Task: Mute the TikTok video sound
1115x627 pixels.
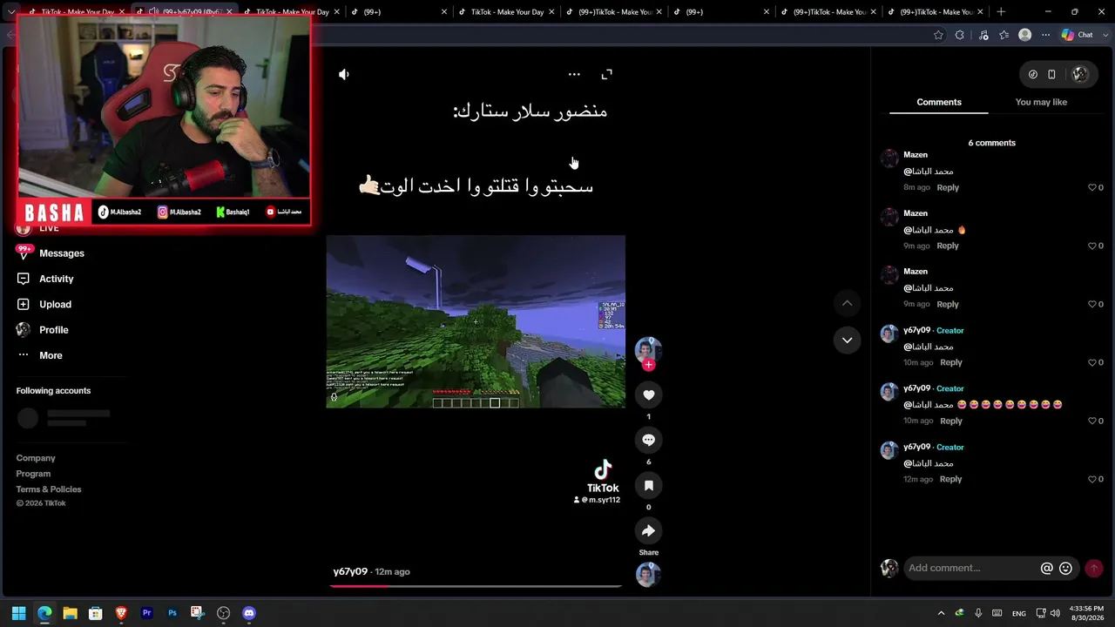Action: 344,75
